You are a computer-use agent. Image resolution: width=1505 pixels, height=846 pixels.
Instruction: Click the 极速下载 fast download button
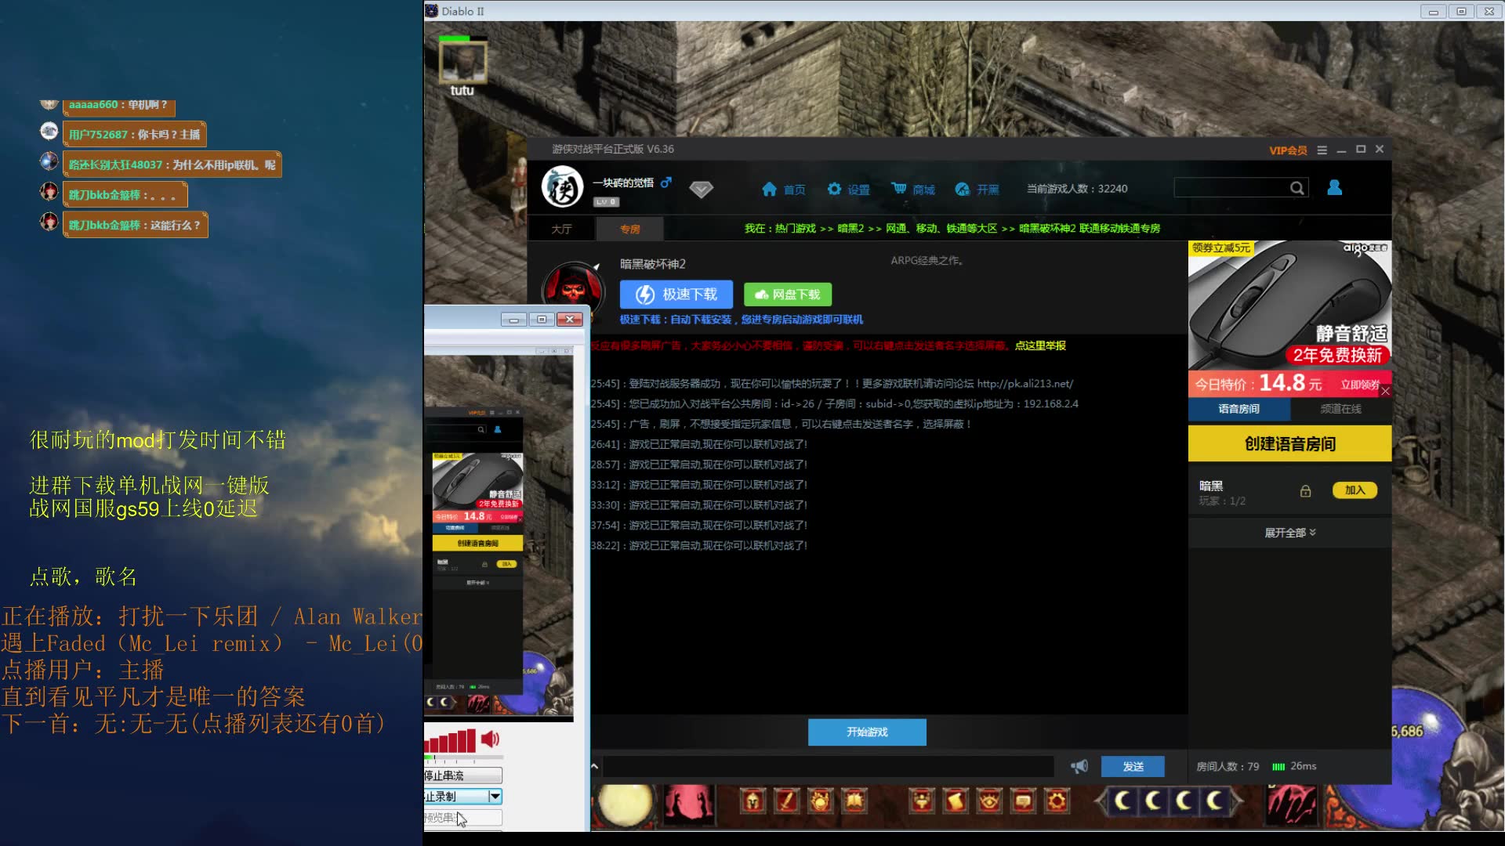(x=676, y=295)
